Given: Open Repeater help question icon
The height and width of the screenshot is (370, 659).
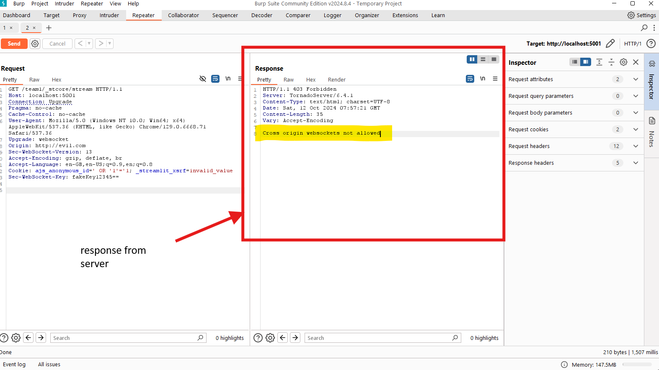Looking at the screenshot, I should [x=651, y=43].
